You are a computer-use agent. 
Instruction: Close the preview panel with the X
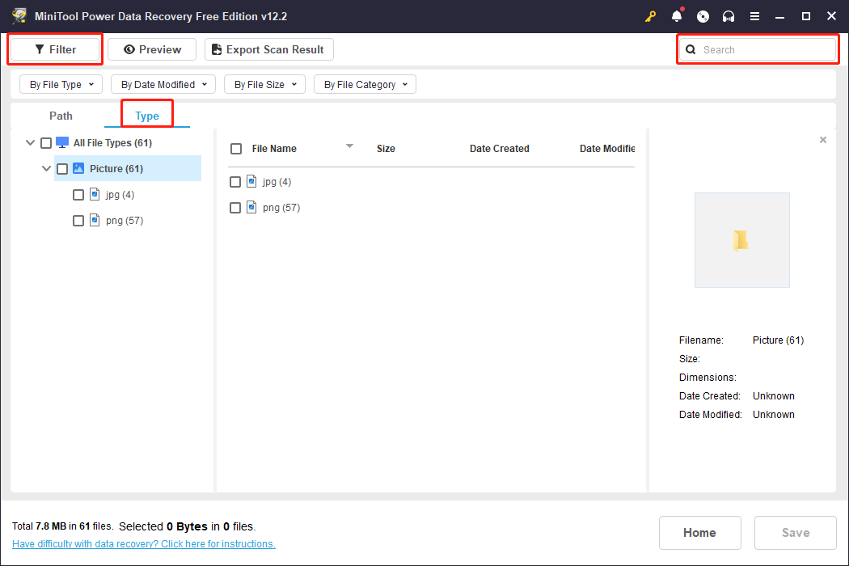[823, 140]
